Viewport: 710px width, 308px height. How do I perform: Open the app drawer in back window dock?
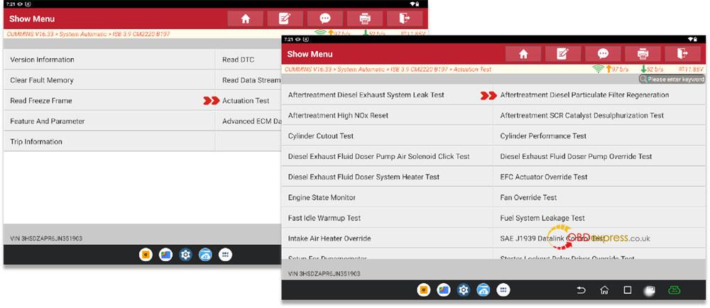pyautogui.click(x=225, y=255)
